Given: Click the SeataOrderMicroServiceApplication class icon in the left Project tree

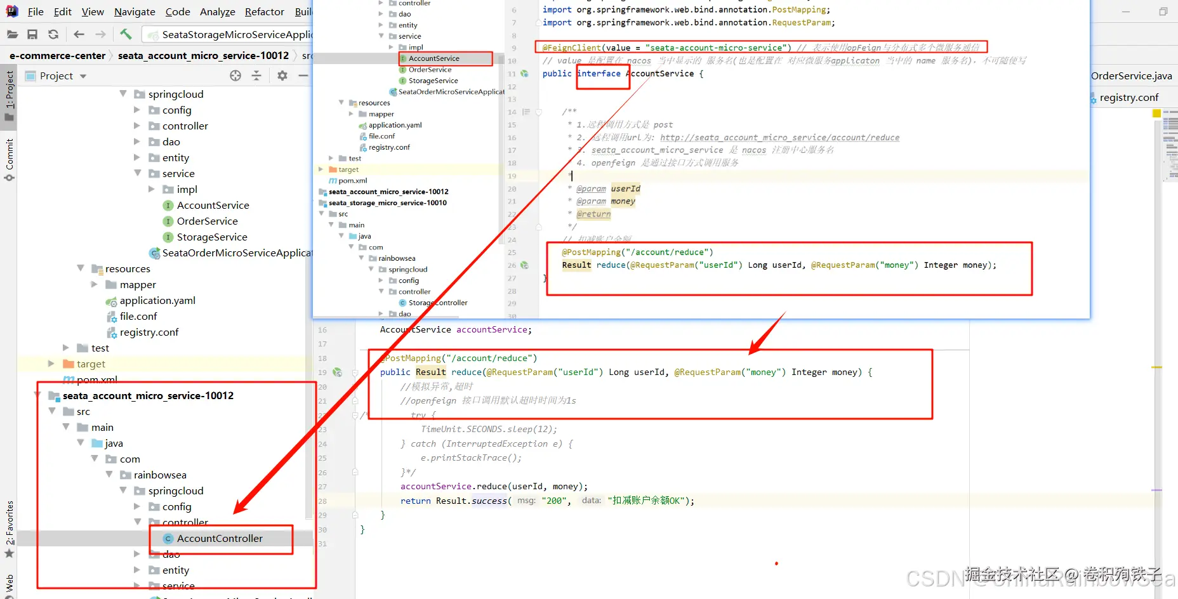Looking at the screenshot, I should [154, 253].
